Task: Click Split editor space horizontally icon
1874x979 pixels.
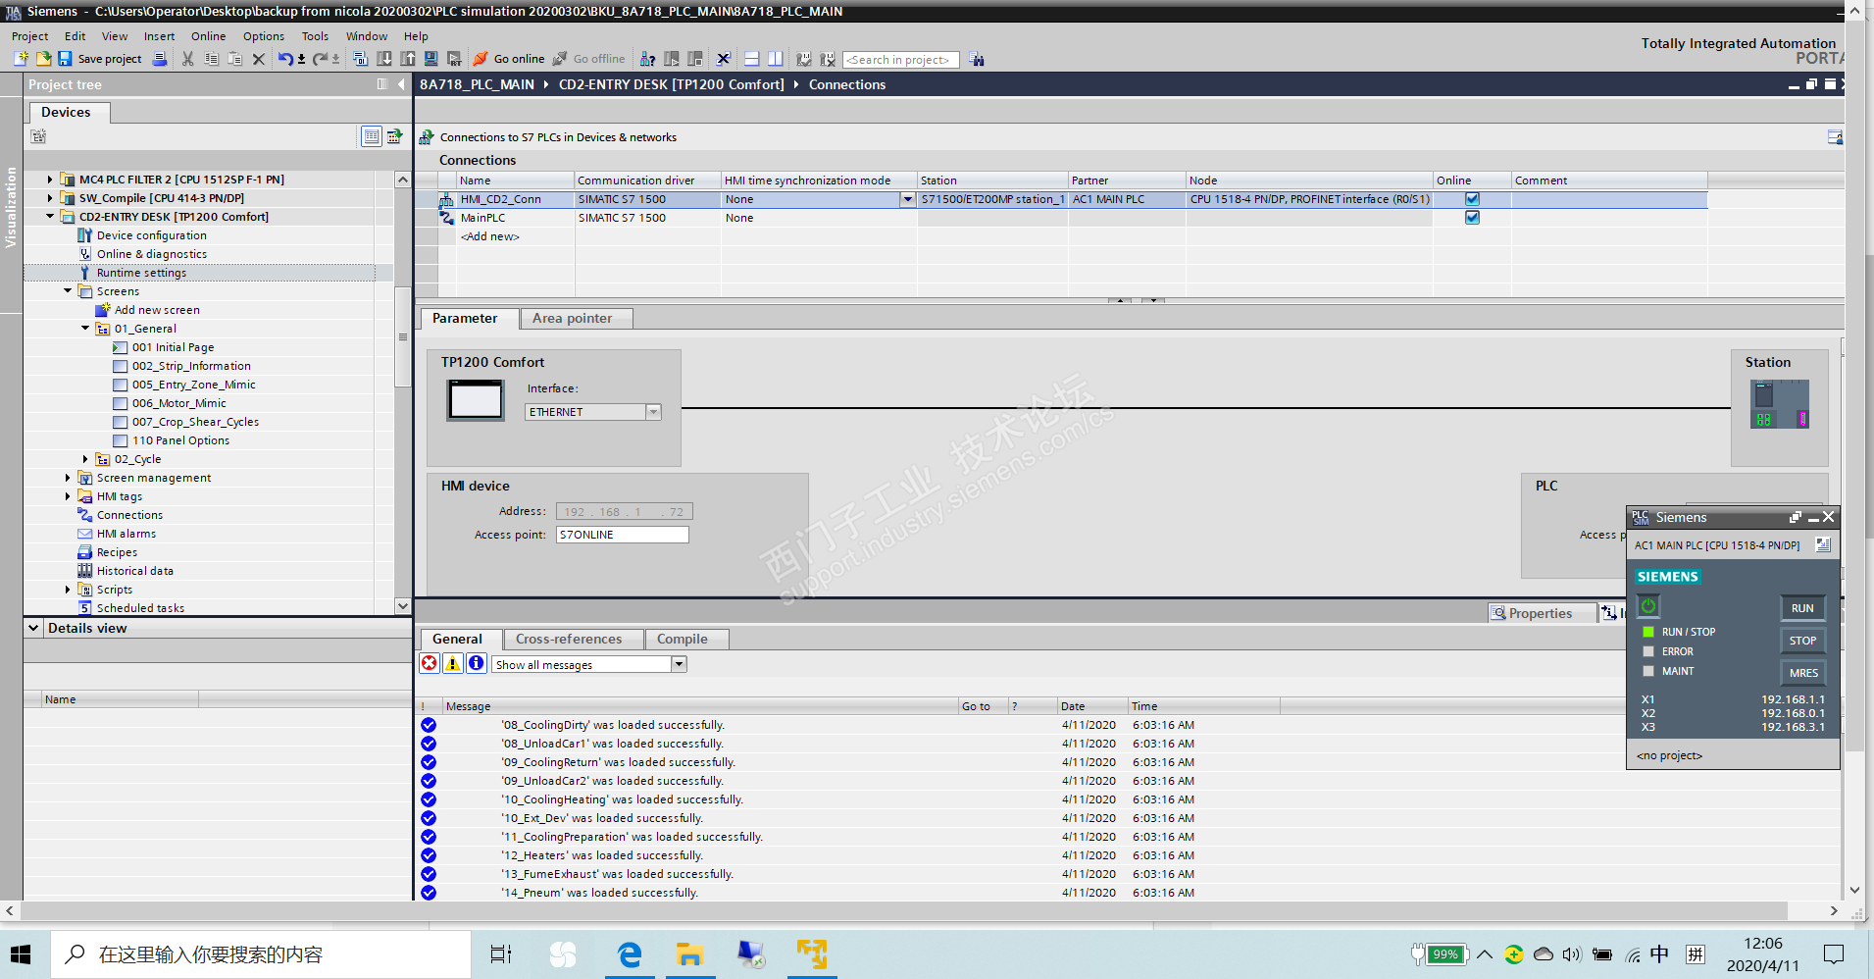Action: pos(751,59)
